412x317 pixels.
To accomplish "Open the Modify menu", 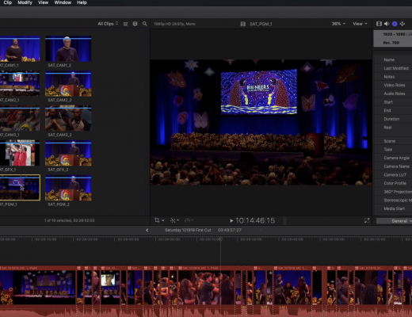I will pos(25,2).
